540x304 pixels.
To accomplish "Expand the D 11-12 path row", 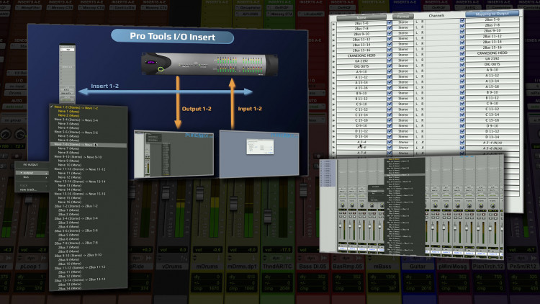I will [333, 132].
